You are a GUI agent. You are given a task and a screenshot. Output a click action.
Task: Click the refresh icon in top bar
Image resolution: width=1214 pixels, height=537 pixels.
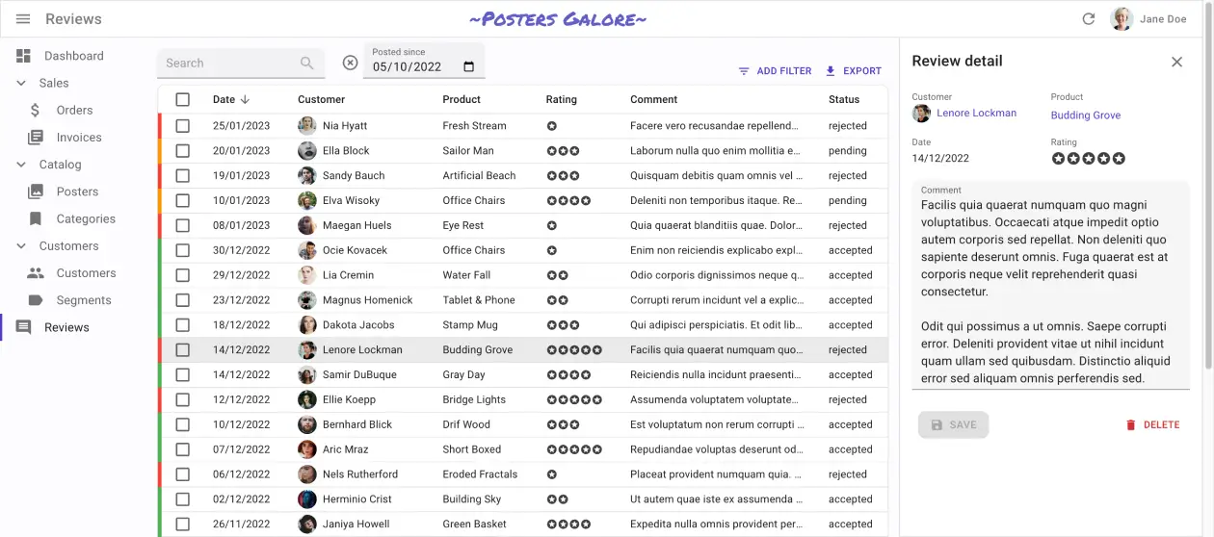(1089, 19)
